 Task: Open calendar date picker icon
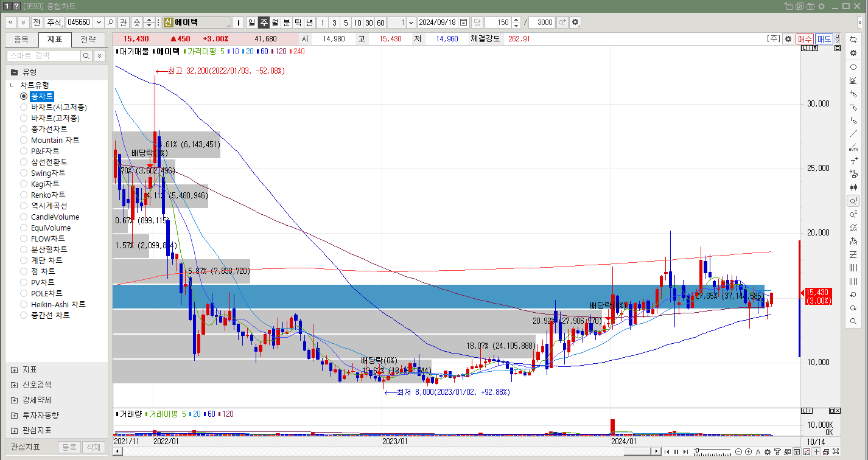pyautogui.click(x=464, y=23)
